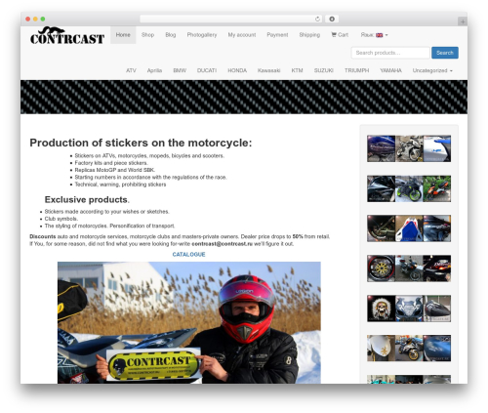The height and width of the screenshot is (413, 488).
Task: Open gallery thumbnail with green-wheeled bike
Action: [409, 188]
